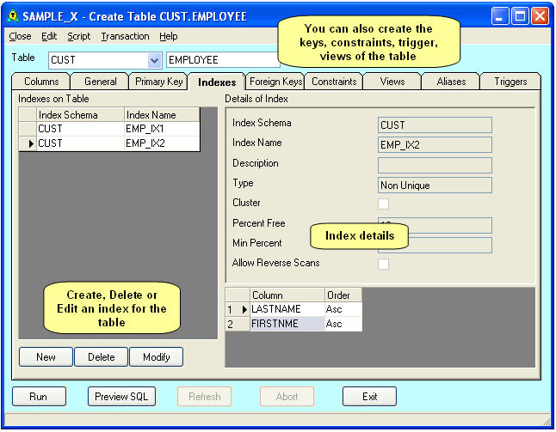Click Modify to edit selected index
This screenshot has height=432, width=556.
(x=157, y=357)
